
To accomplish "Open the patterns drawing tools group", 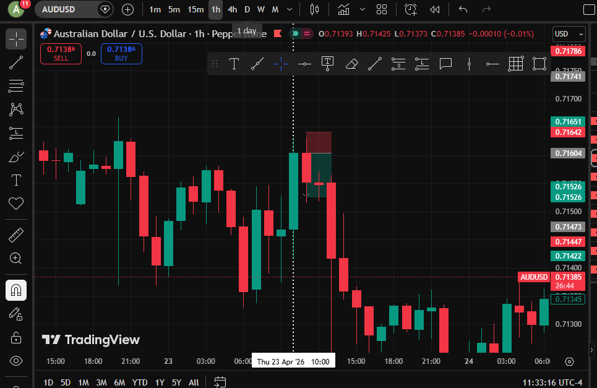I will click(x=16, y=110).
